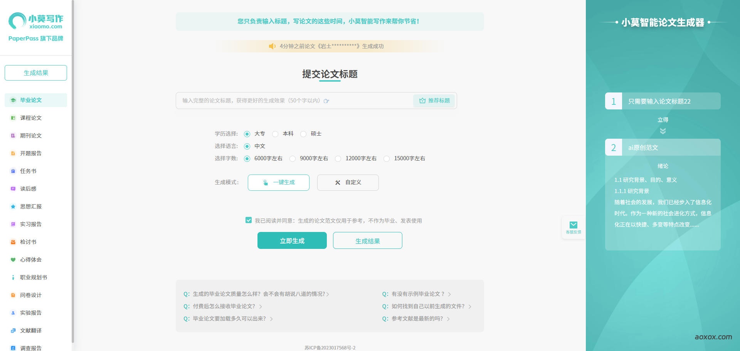
Task: Click the double down arrow under 立得
Action: (663, 131)
